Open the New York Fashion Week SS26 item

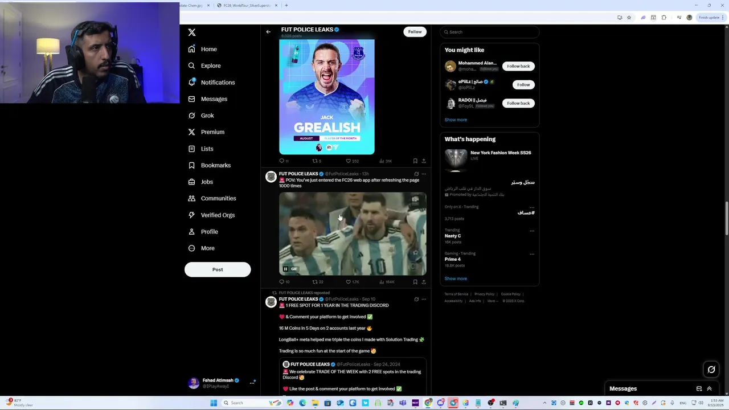pyautogui.click(x=489, y=160)
